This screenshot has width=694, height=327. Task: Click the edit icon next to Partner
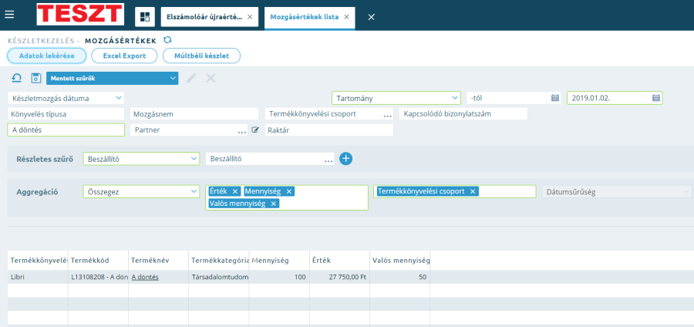[x=255, y=130]
